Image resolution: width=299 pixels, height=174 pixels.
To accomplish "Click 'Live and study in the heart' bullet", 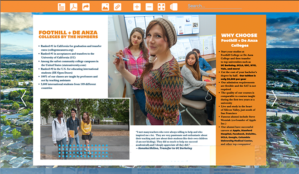I will (237, 110).
